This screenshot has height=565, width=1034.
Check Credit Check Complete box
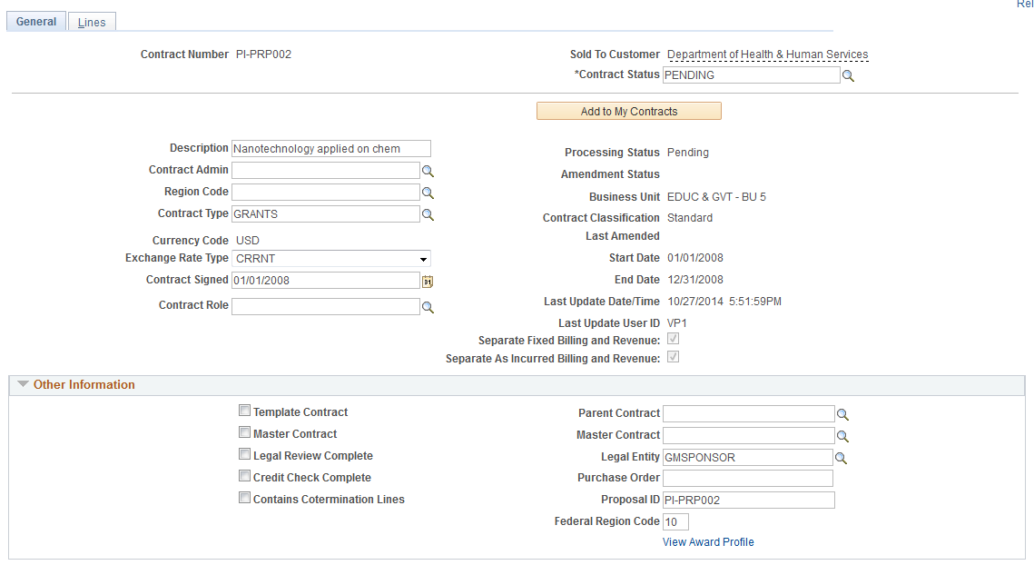click(x=244, y=476)
